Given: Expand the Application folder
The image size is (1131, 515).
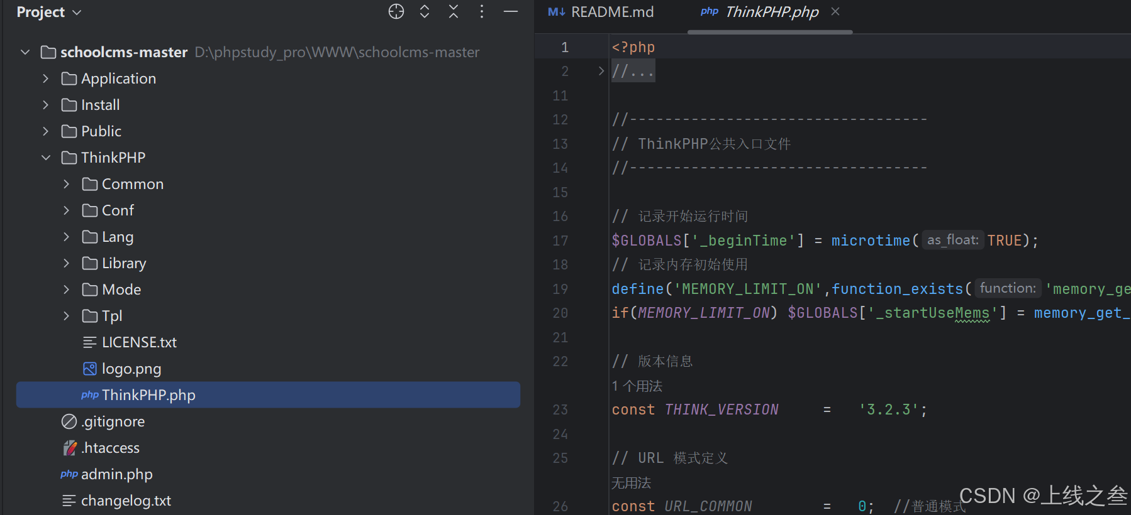Looking at the screenshot, I should click(45, 79).
